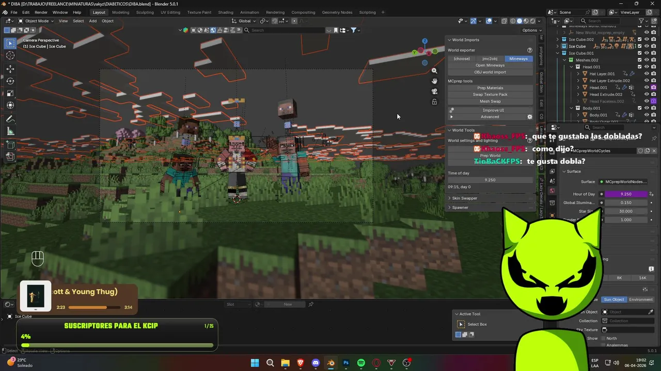This screenshot has height=371, width=661.
Task: Click the Mesh Swap button
Action: pyautogui.click(x=490, y=102)
